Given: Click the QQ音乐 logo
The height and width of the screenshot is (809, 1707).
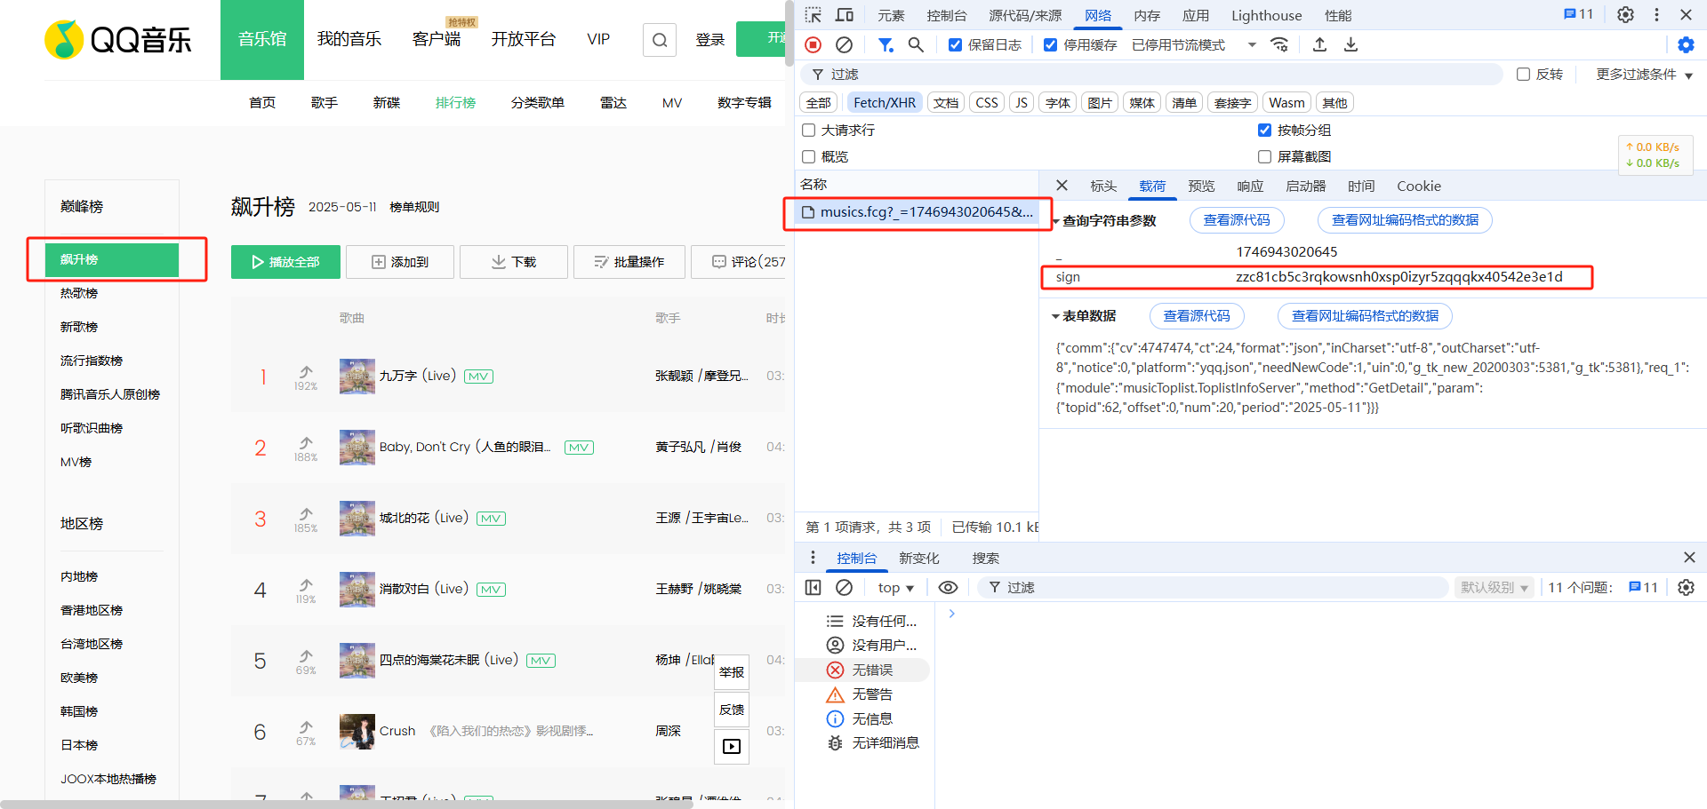Looking at the screenshot, I should 118,40.
